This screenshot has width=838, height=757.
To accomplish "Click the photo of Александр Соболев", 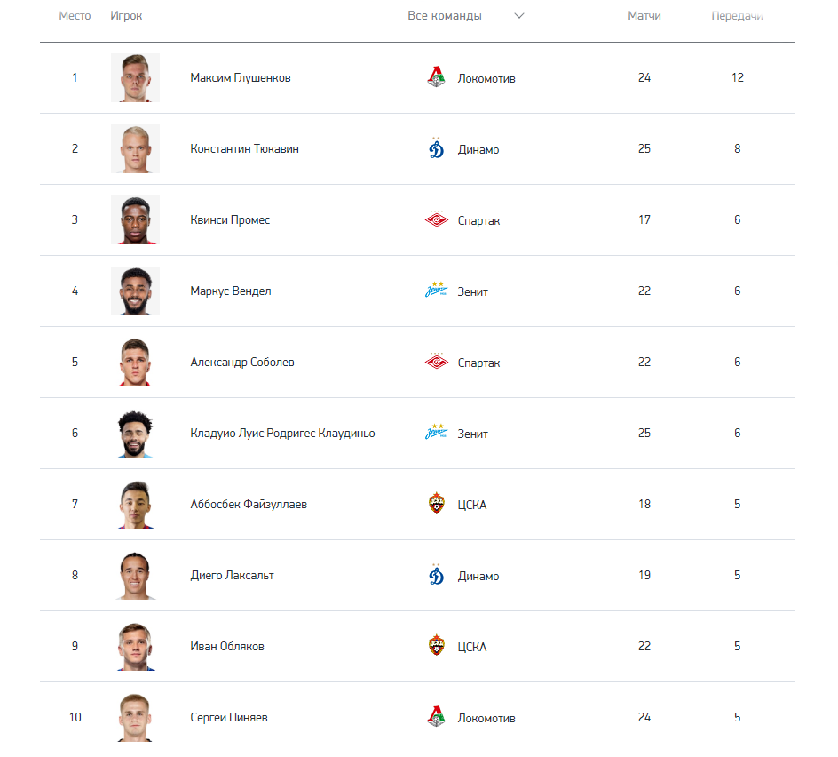I will [x=135, y=363].
